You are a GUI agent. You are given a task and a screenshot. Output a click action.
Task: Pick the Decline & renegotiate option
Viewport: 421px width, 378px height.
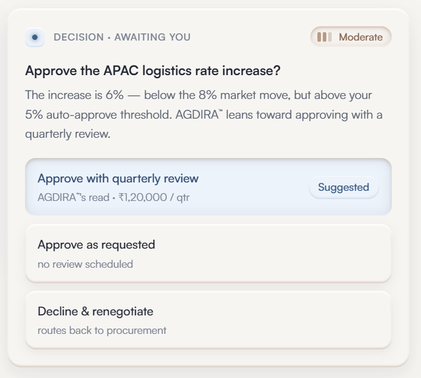[208, 320]
